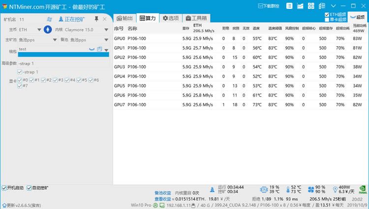This screenshot has width=369, height=209.
Task: Click the eye icon in the wallet field
Action: 92,49
